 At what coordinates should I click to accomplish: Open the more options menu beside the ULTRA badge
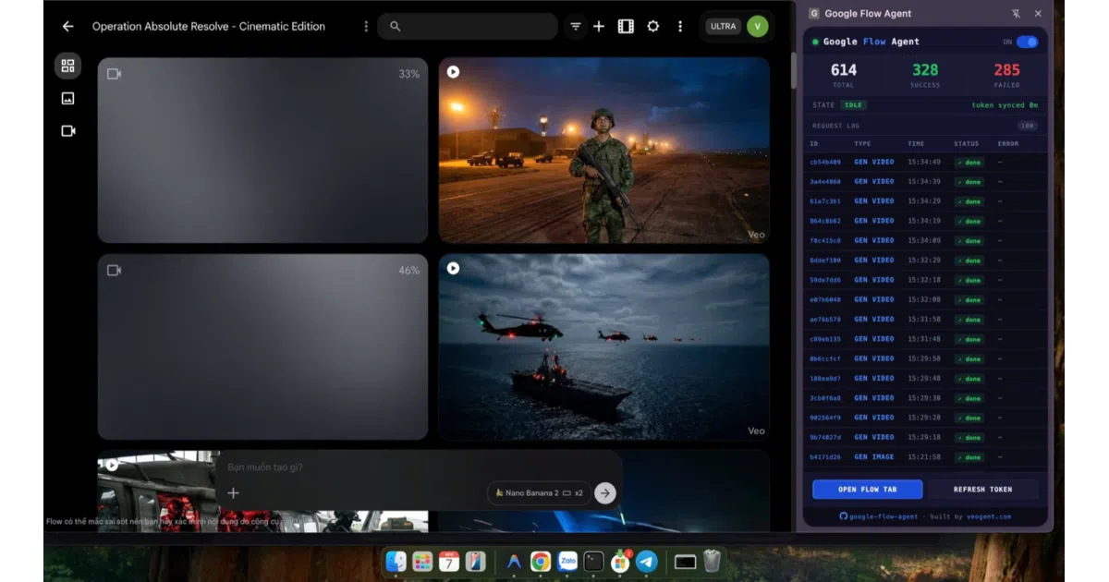tap(680, 27)
